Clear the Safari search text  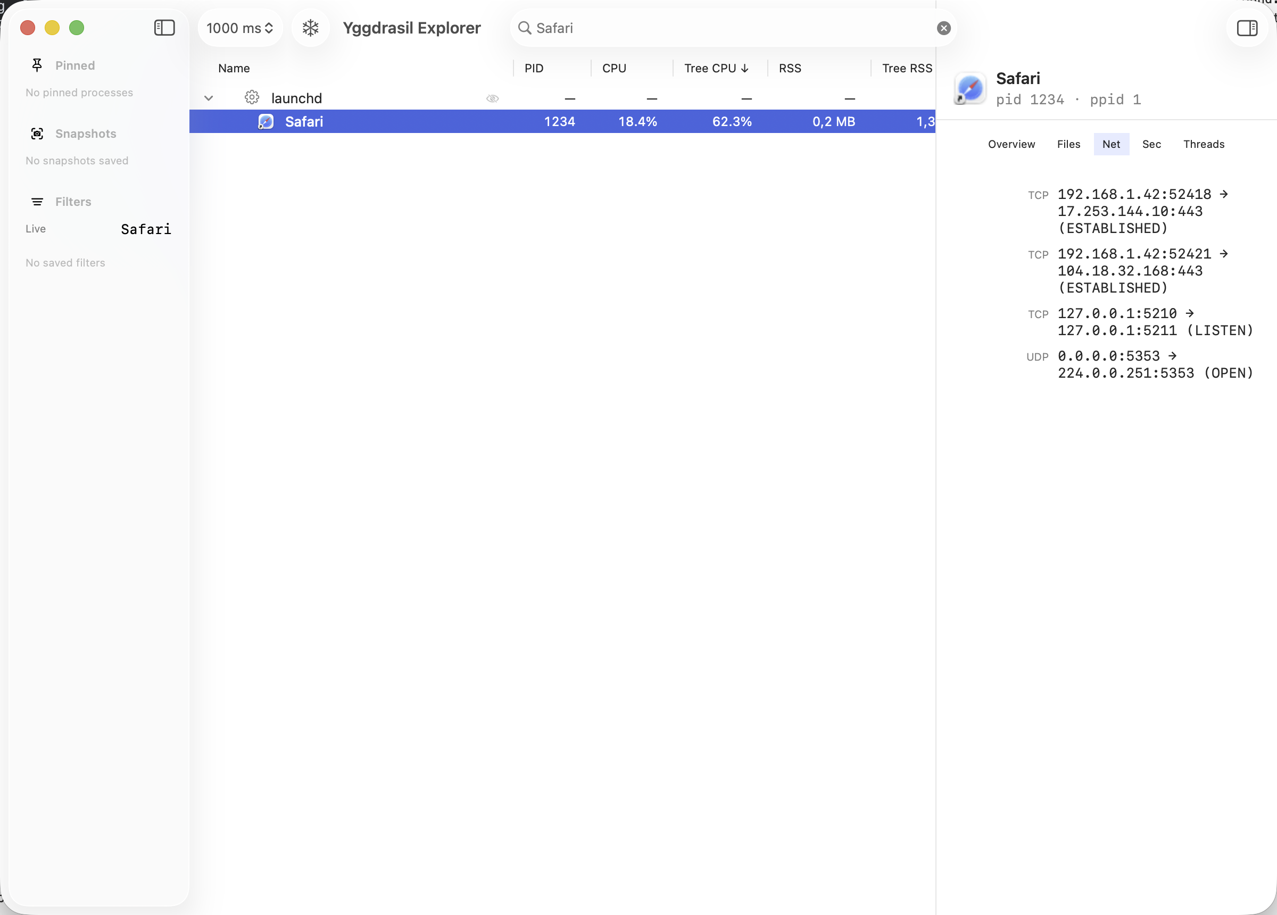944,28
